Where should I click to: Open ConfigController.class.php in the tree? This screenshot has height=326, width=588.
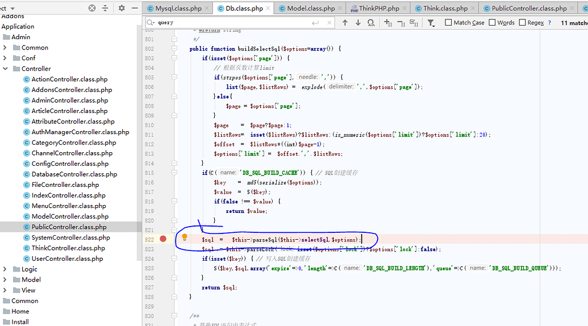[x=70, y=164]
